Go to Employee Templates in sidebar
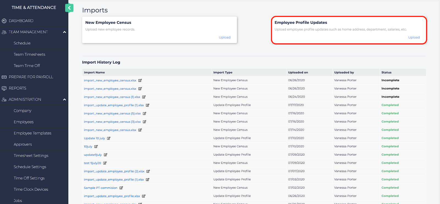 coord(32,133)
